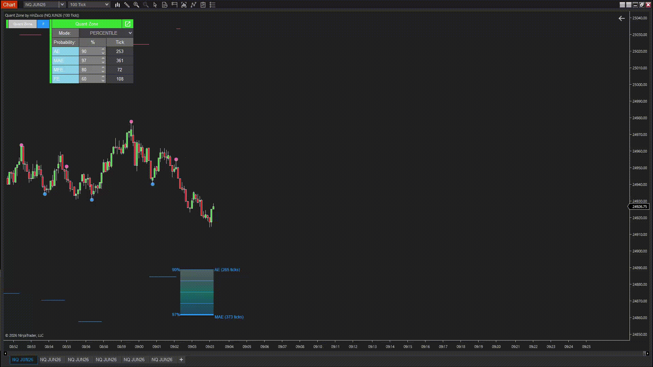This screenshot has height=367, width=653.
Task: Collapse the panel using the left arrow
Action: tap(622, 18)
